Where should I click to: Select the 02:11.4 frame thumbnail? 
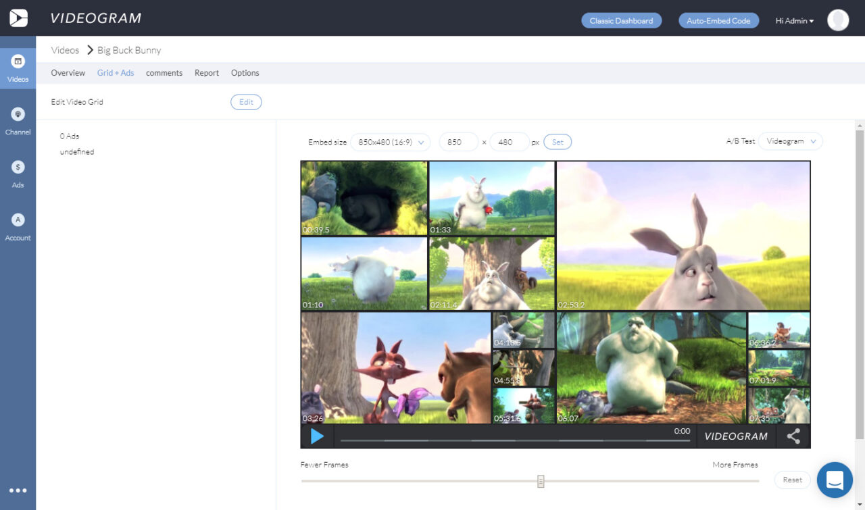tap(492, 274)
